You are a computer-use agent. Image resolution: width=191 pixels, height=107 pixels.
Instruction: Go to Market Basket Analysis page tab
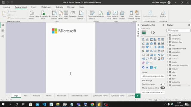80,96
